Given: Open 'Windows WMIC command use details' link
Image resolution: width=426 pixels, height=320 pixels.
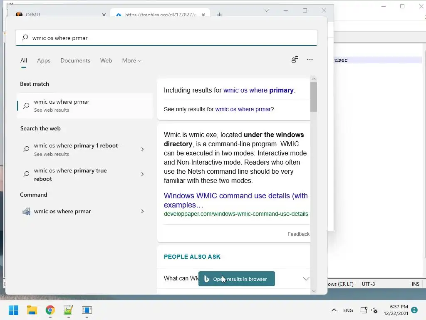Looking at the screenshot, I should [x=236, y=200].
